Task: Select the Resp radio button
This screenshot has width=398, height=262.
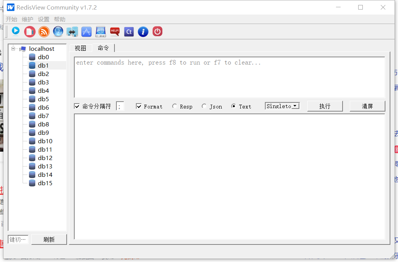Action: pos(175,106)
